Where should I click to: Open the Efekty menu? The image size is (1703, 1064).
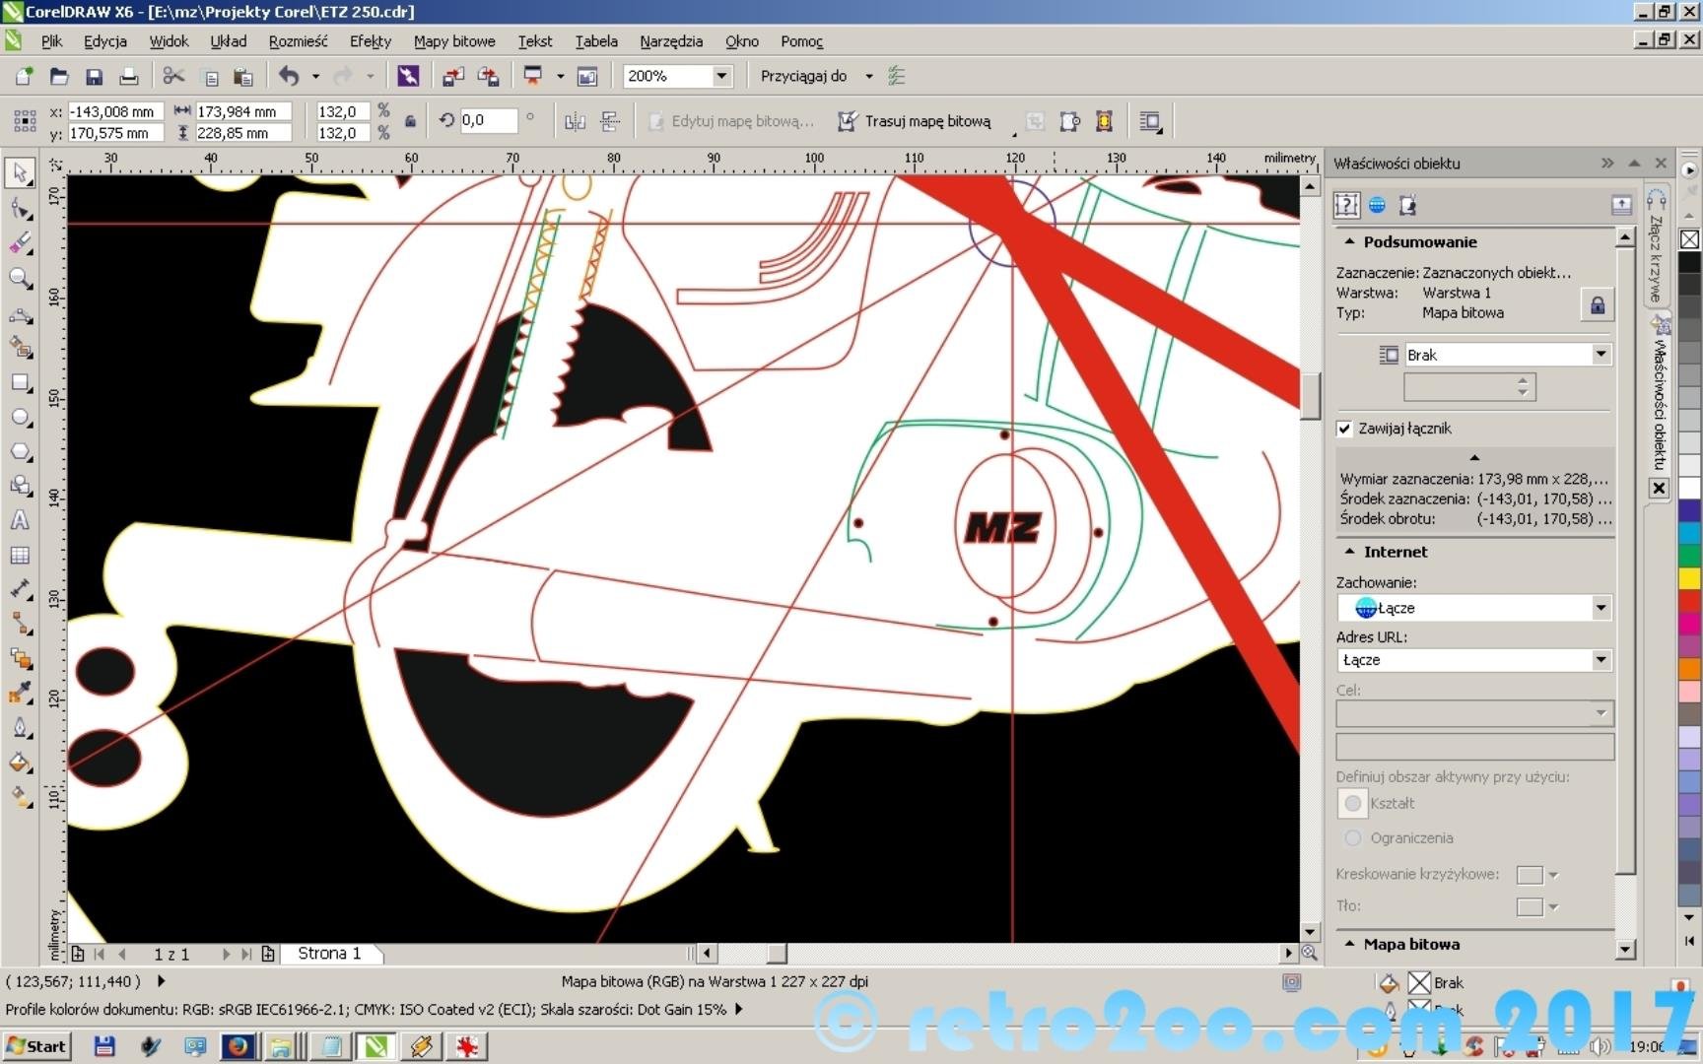[x=370, y=41]
